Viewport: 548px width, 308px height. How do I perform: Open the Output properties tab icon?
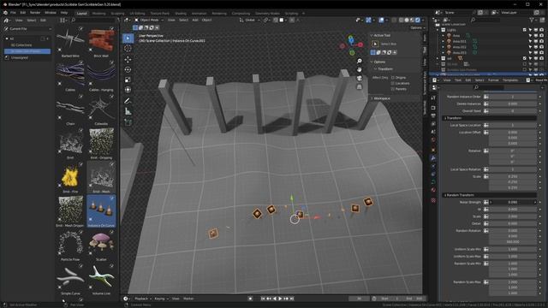pos(433,115)
